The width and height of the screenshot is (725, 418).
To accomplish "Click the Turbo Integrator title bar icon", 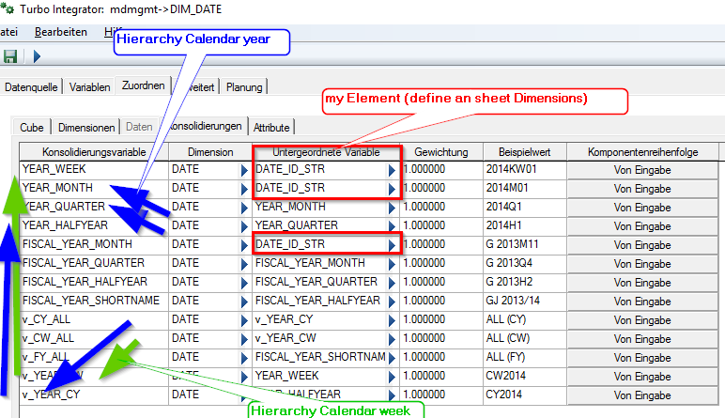I will pos(8,8).
